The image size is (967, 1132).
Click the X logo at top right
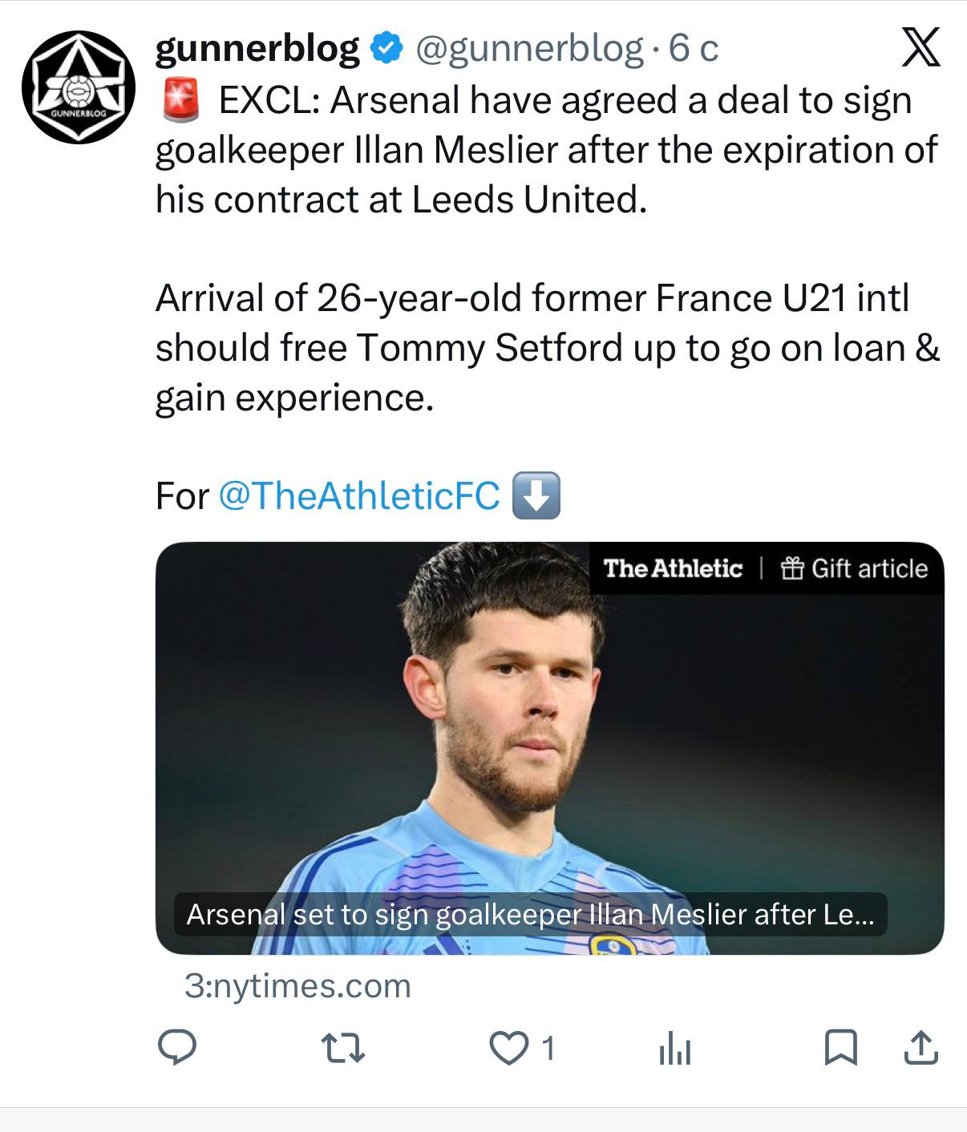click(920, 47)
